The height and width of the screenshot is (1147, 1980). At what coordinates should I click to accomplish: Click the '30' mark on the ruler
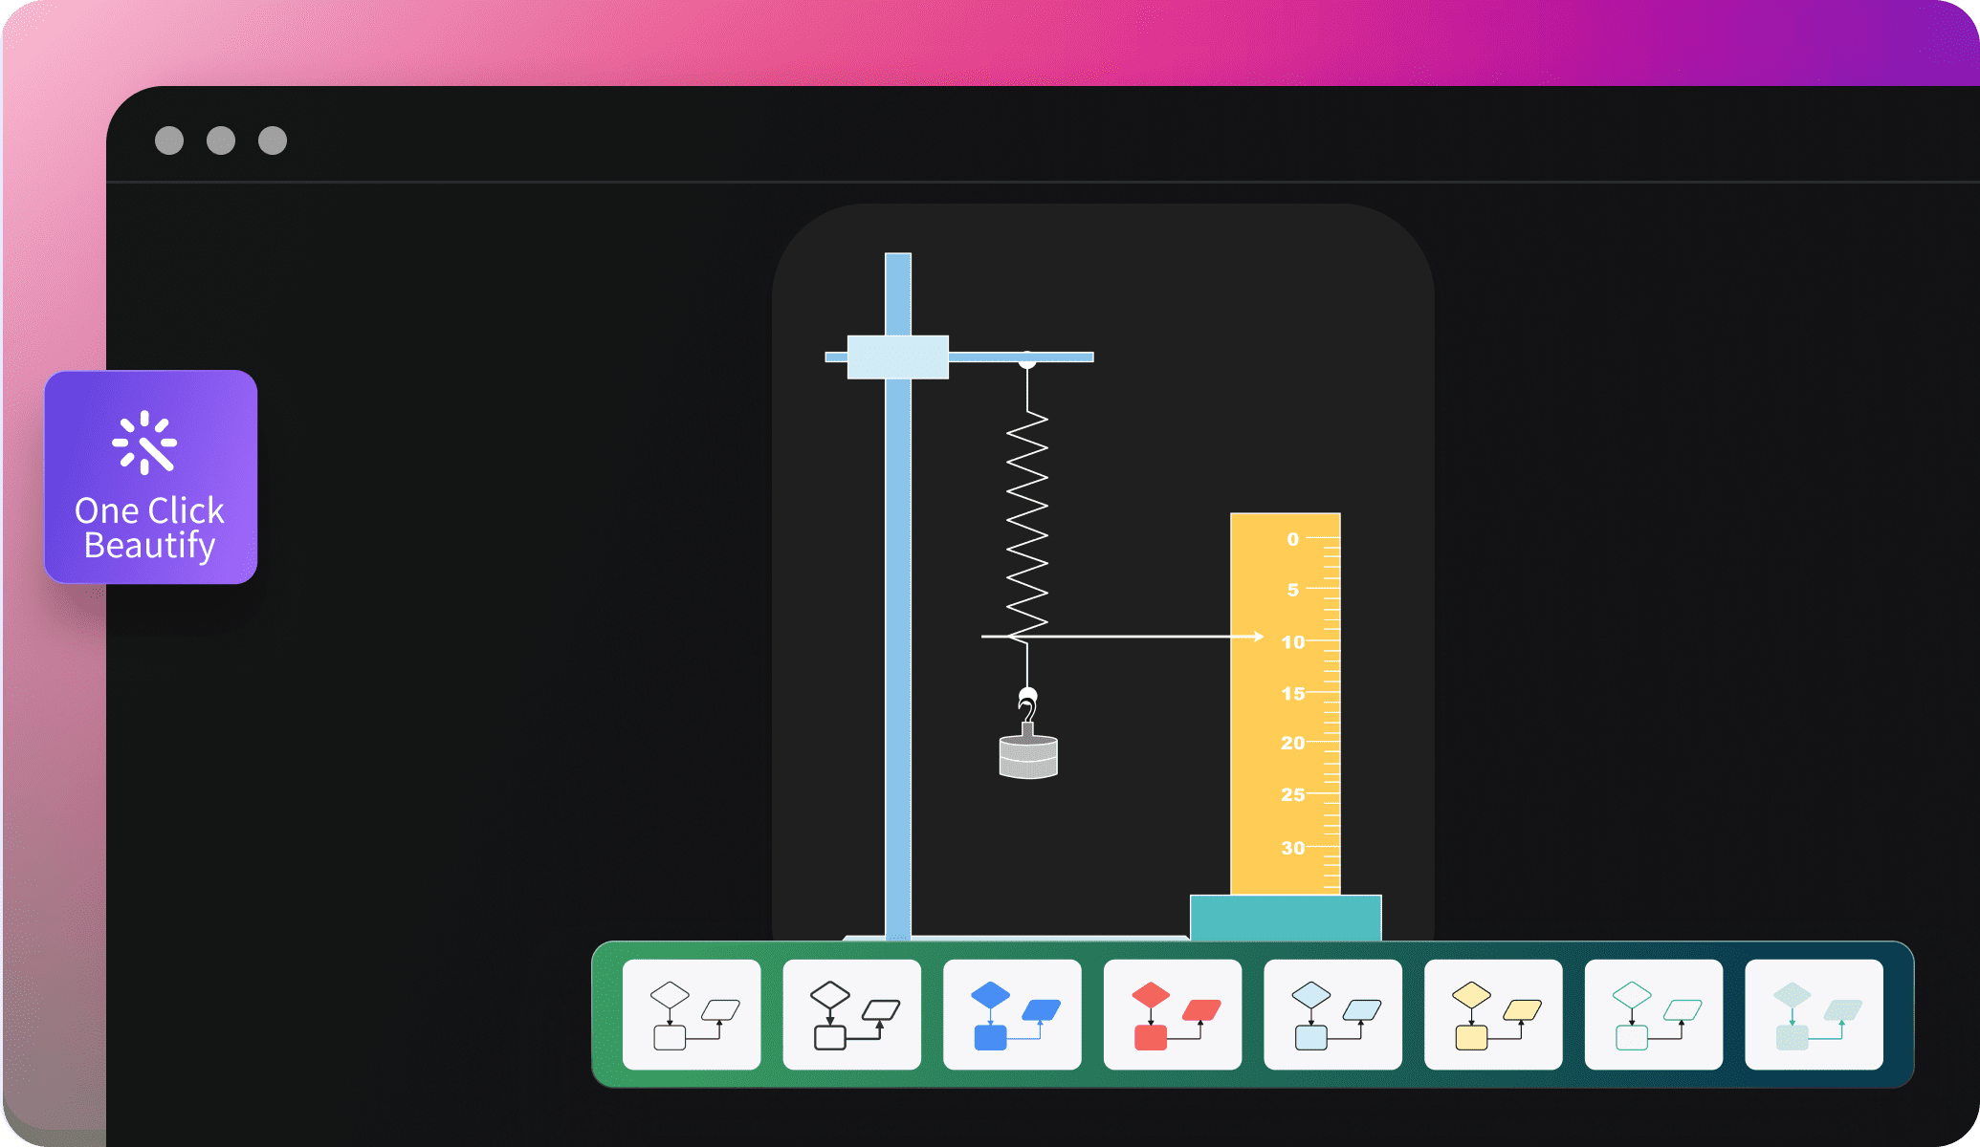[x=1293, y=848]
